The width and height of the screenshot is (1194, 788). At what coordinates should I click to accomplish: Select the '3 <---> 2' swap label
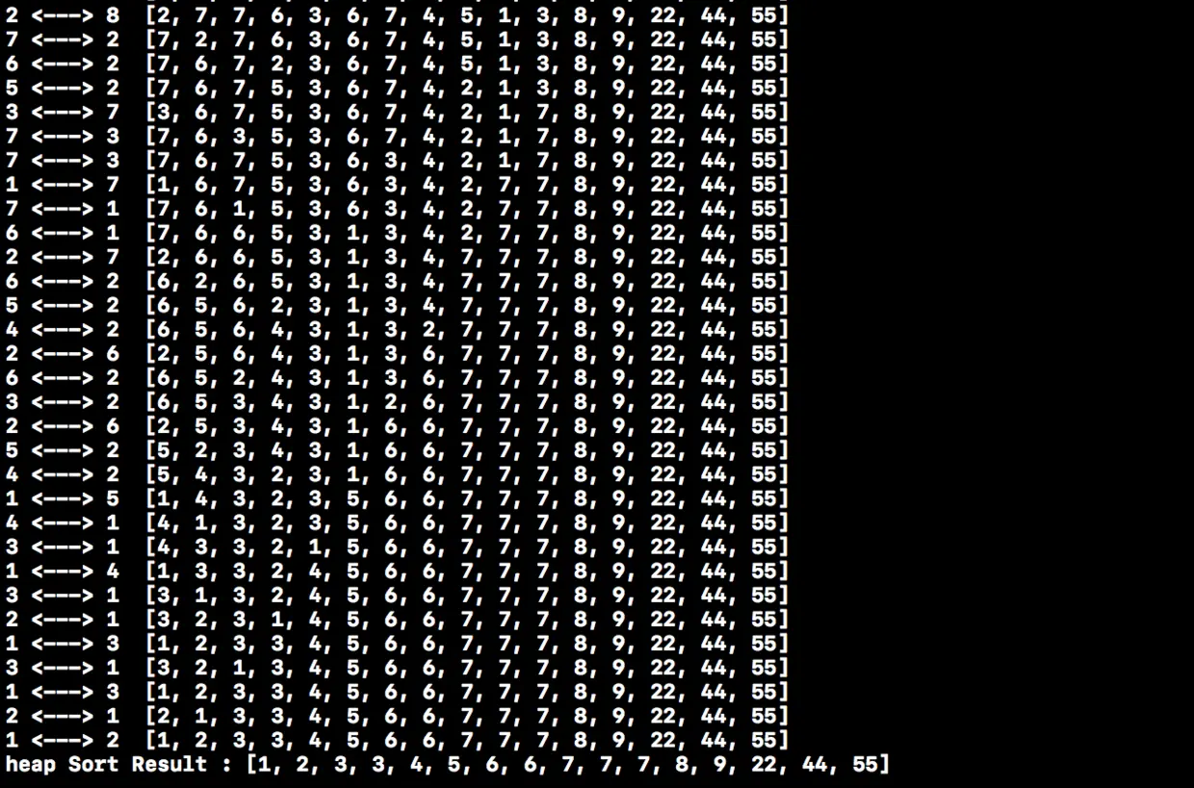point(63,401)
